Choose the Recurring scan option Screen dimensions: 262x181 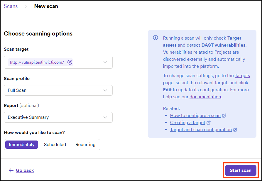[x=85, y=144]
